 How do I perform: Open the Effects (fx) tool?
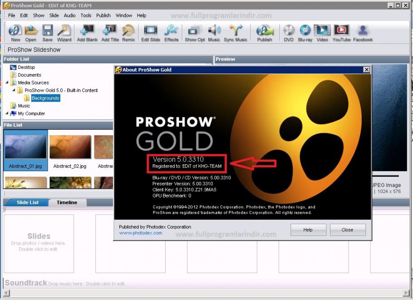pyautogui.click(x=171, y=33)
